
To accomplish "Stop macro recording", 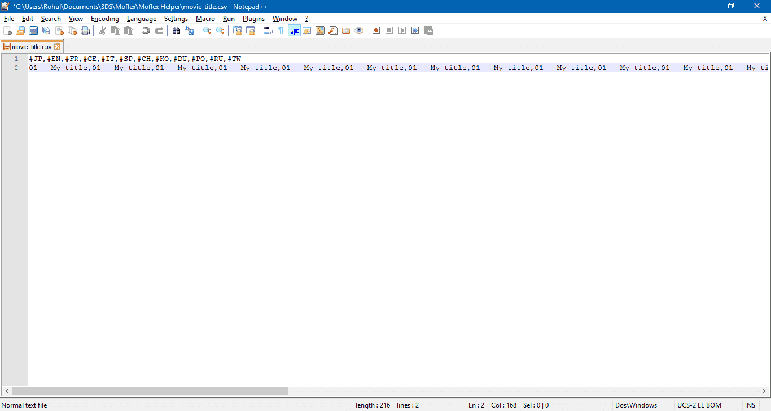I will [389, 30].
